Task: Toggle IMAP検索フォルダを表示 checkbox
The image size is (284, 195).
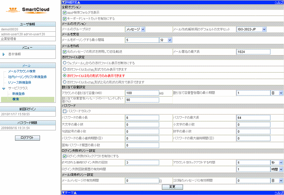Action: [64, 13]
